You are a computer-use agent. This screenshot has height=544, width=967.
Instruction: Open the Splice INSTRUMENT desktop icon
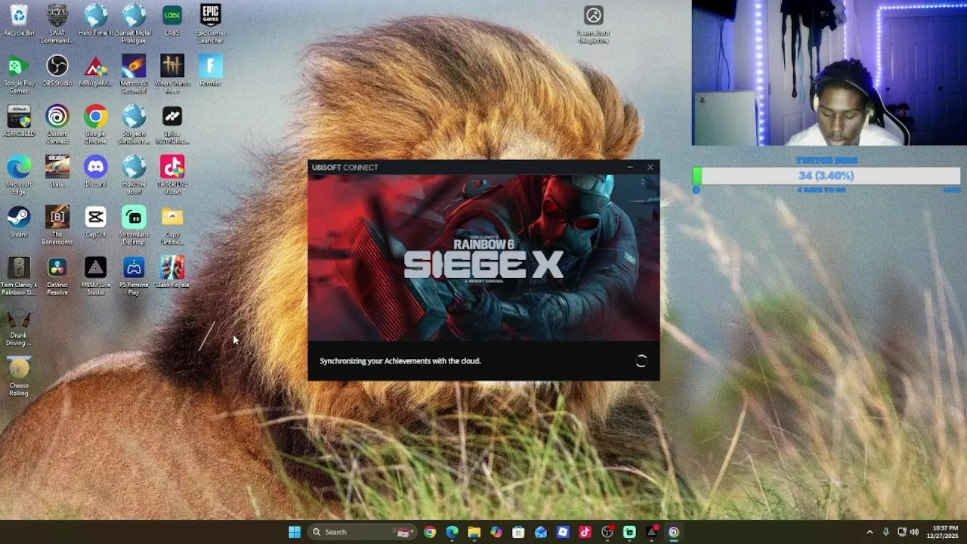pyautogui.click(x=172, y=125)
